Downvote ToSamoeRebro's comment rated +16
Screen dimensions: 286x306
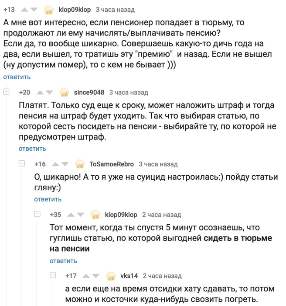click(65, 164)
